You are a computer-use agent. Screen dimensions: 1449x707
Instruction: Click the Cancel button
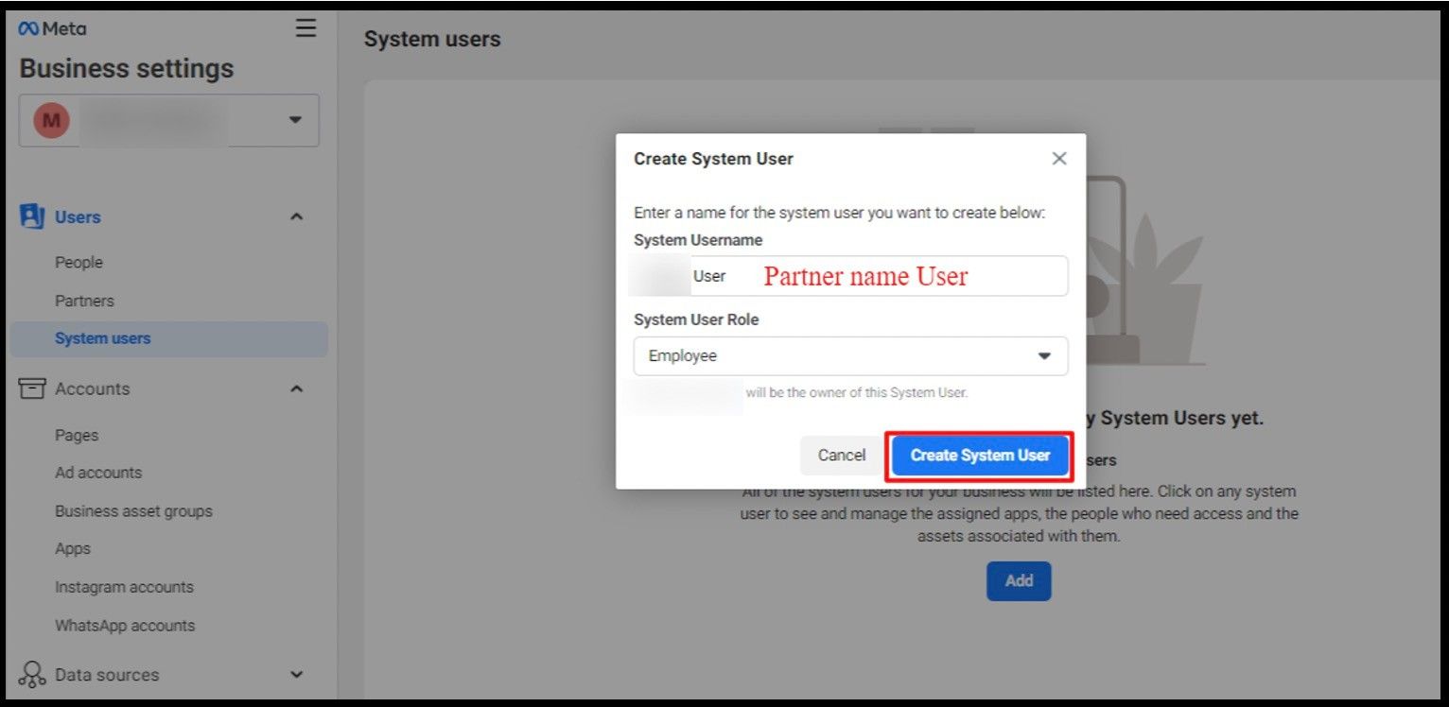(x=840, y=455)
